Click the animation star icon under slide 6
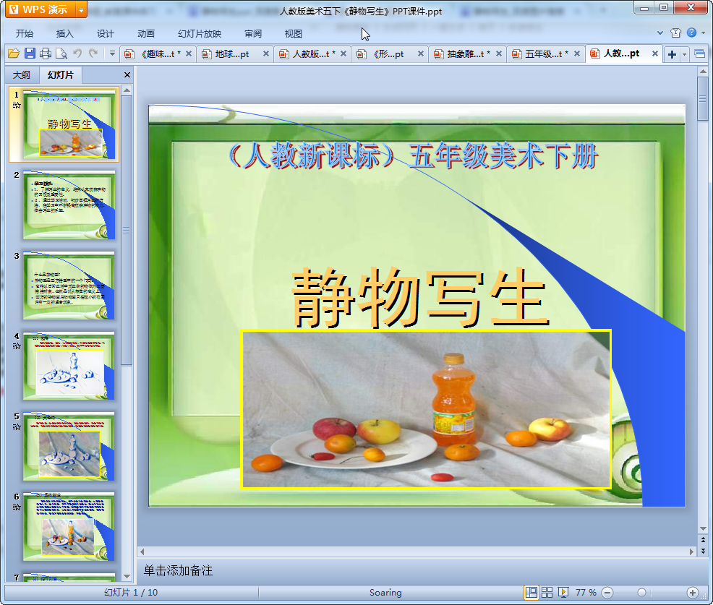 (x=17, y=507)
